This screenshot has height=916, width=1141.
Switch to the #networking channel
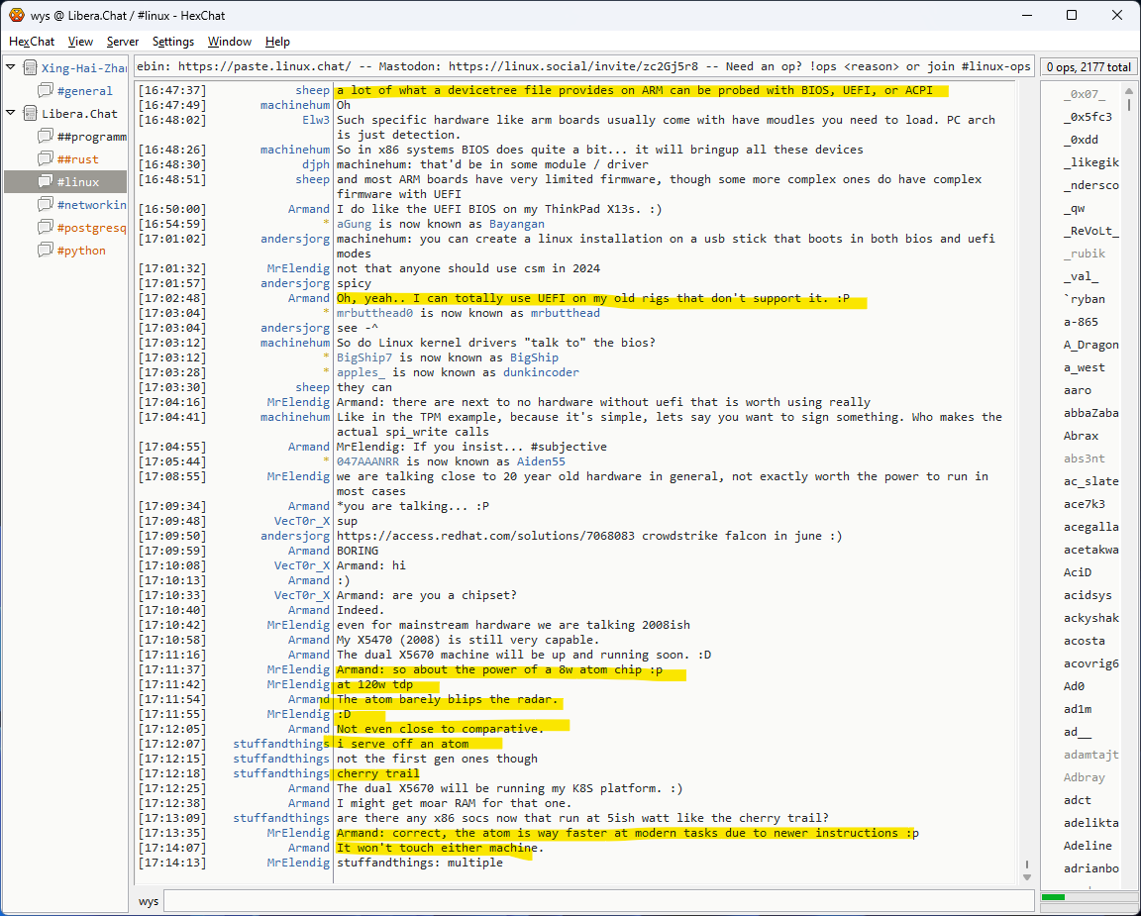point(91,205)
